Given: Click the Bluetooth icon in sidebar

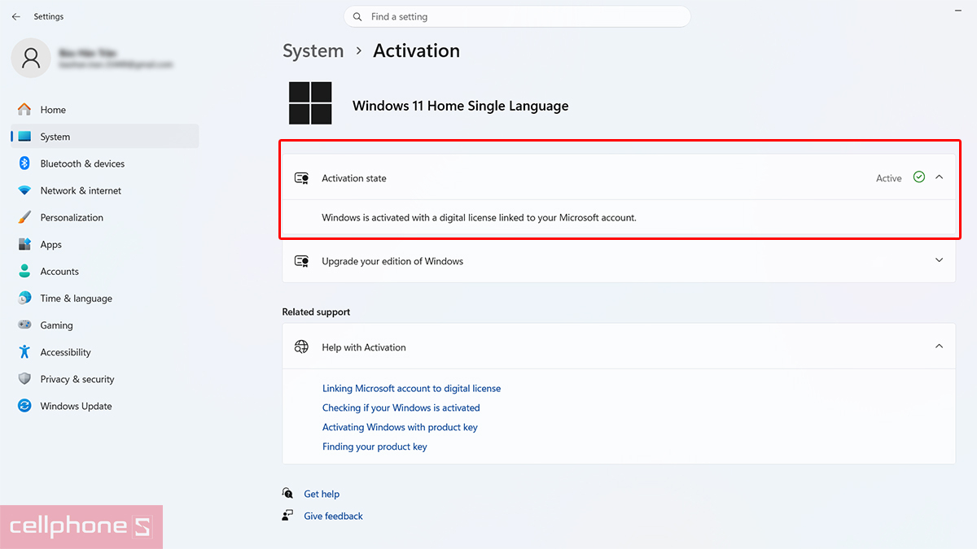Looking at the screenshot, I should 24,163.
